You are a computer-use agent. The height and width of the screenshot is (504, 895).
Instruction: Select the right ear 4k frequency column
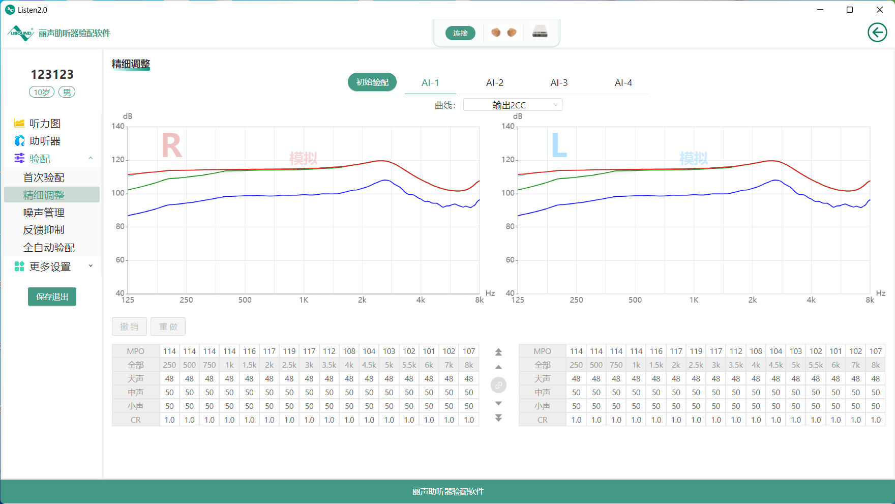[349, 365]
